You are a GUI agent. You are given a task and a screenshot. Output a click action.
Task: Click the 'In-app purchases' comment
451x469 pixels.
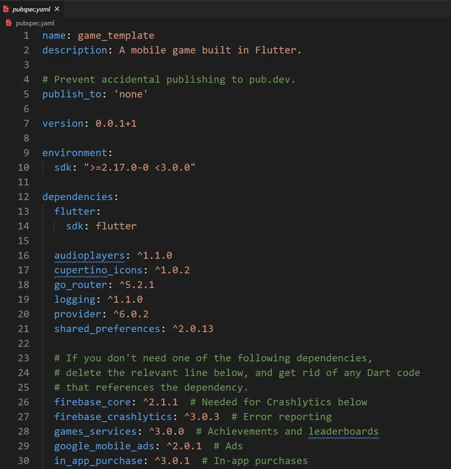click(x=255, y=461)
